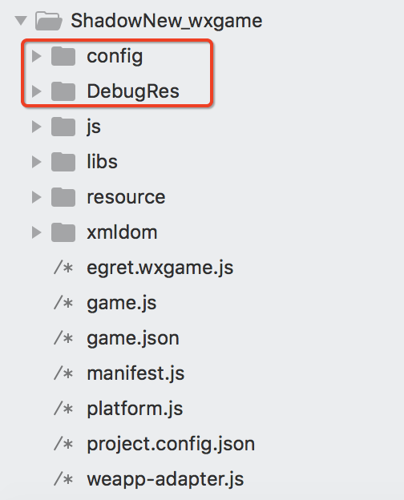The image size is (404, 500).
Task: Expand the resource folder arrow
Action: pyautogui.click(x=36, y=197)
